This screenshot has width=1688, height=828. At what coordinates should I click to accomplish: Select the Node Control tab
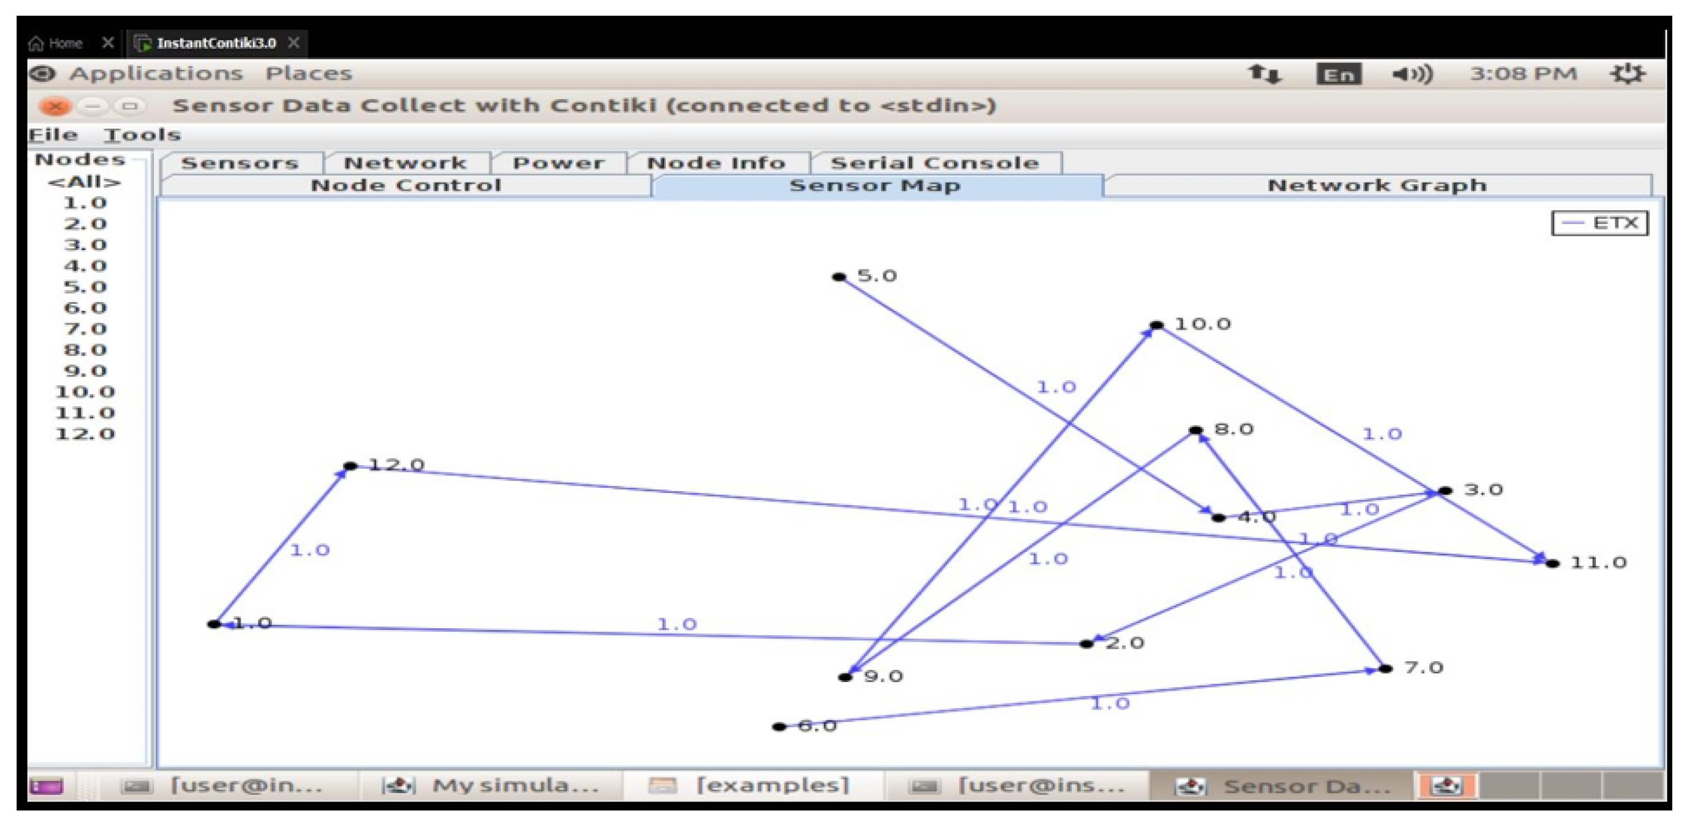pyautogui.click(x=405, y=185)
